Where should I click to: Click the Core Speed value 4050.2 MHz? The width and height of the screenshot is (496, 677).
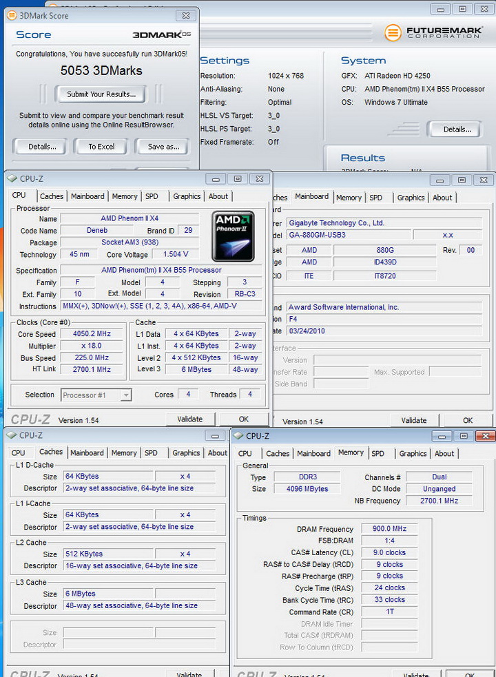coord(91,334)
